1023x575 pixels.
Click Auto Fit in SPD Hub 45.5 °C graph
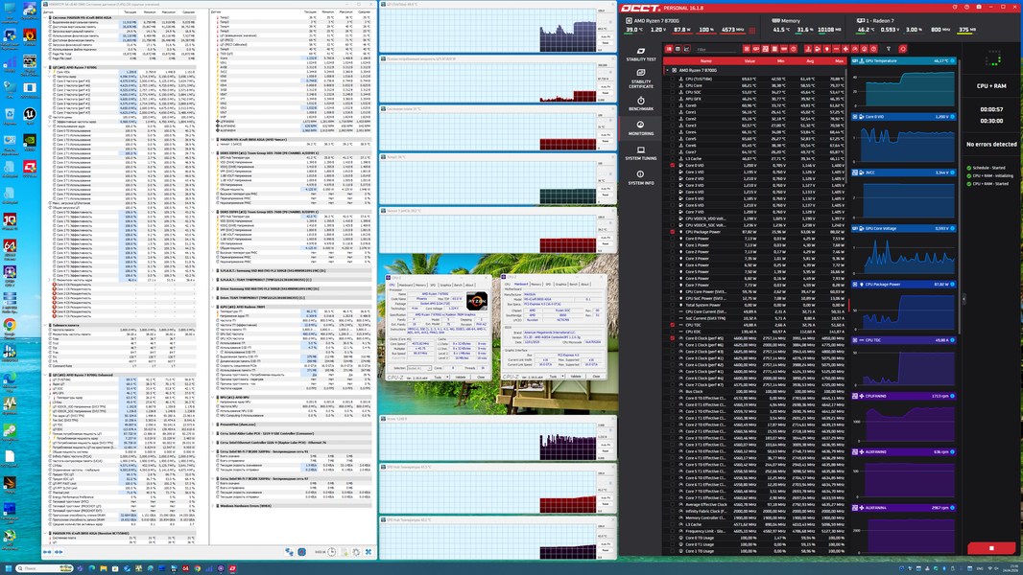[x=606, y=497]
